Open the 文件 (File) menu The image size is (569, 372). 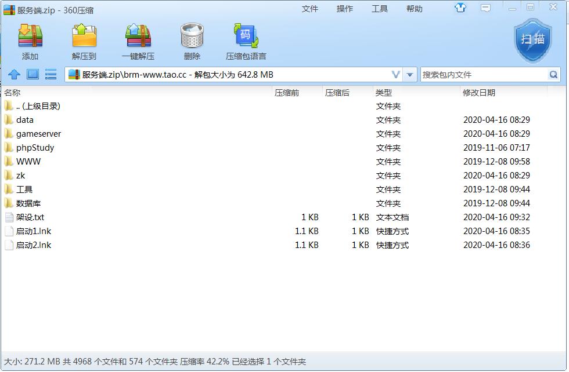coord(310,9)
